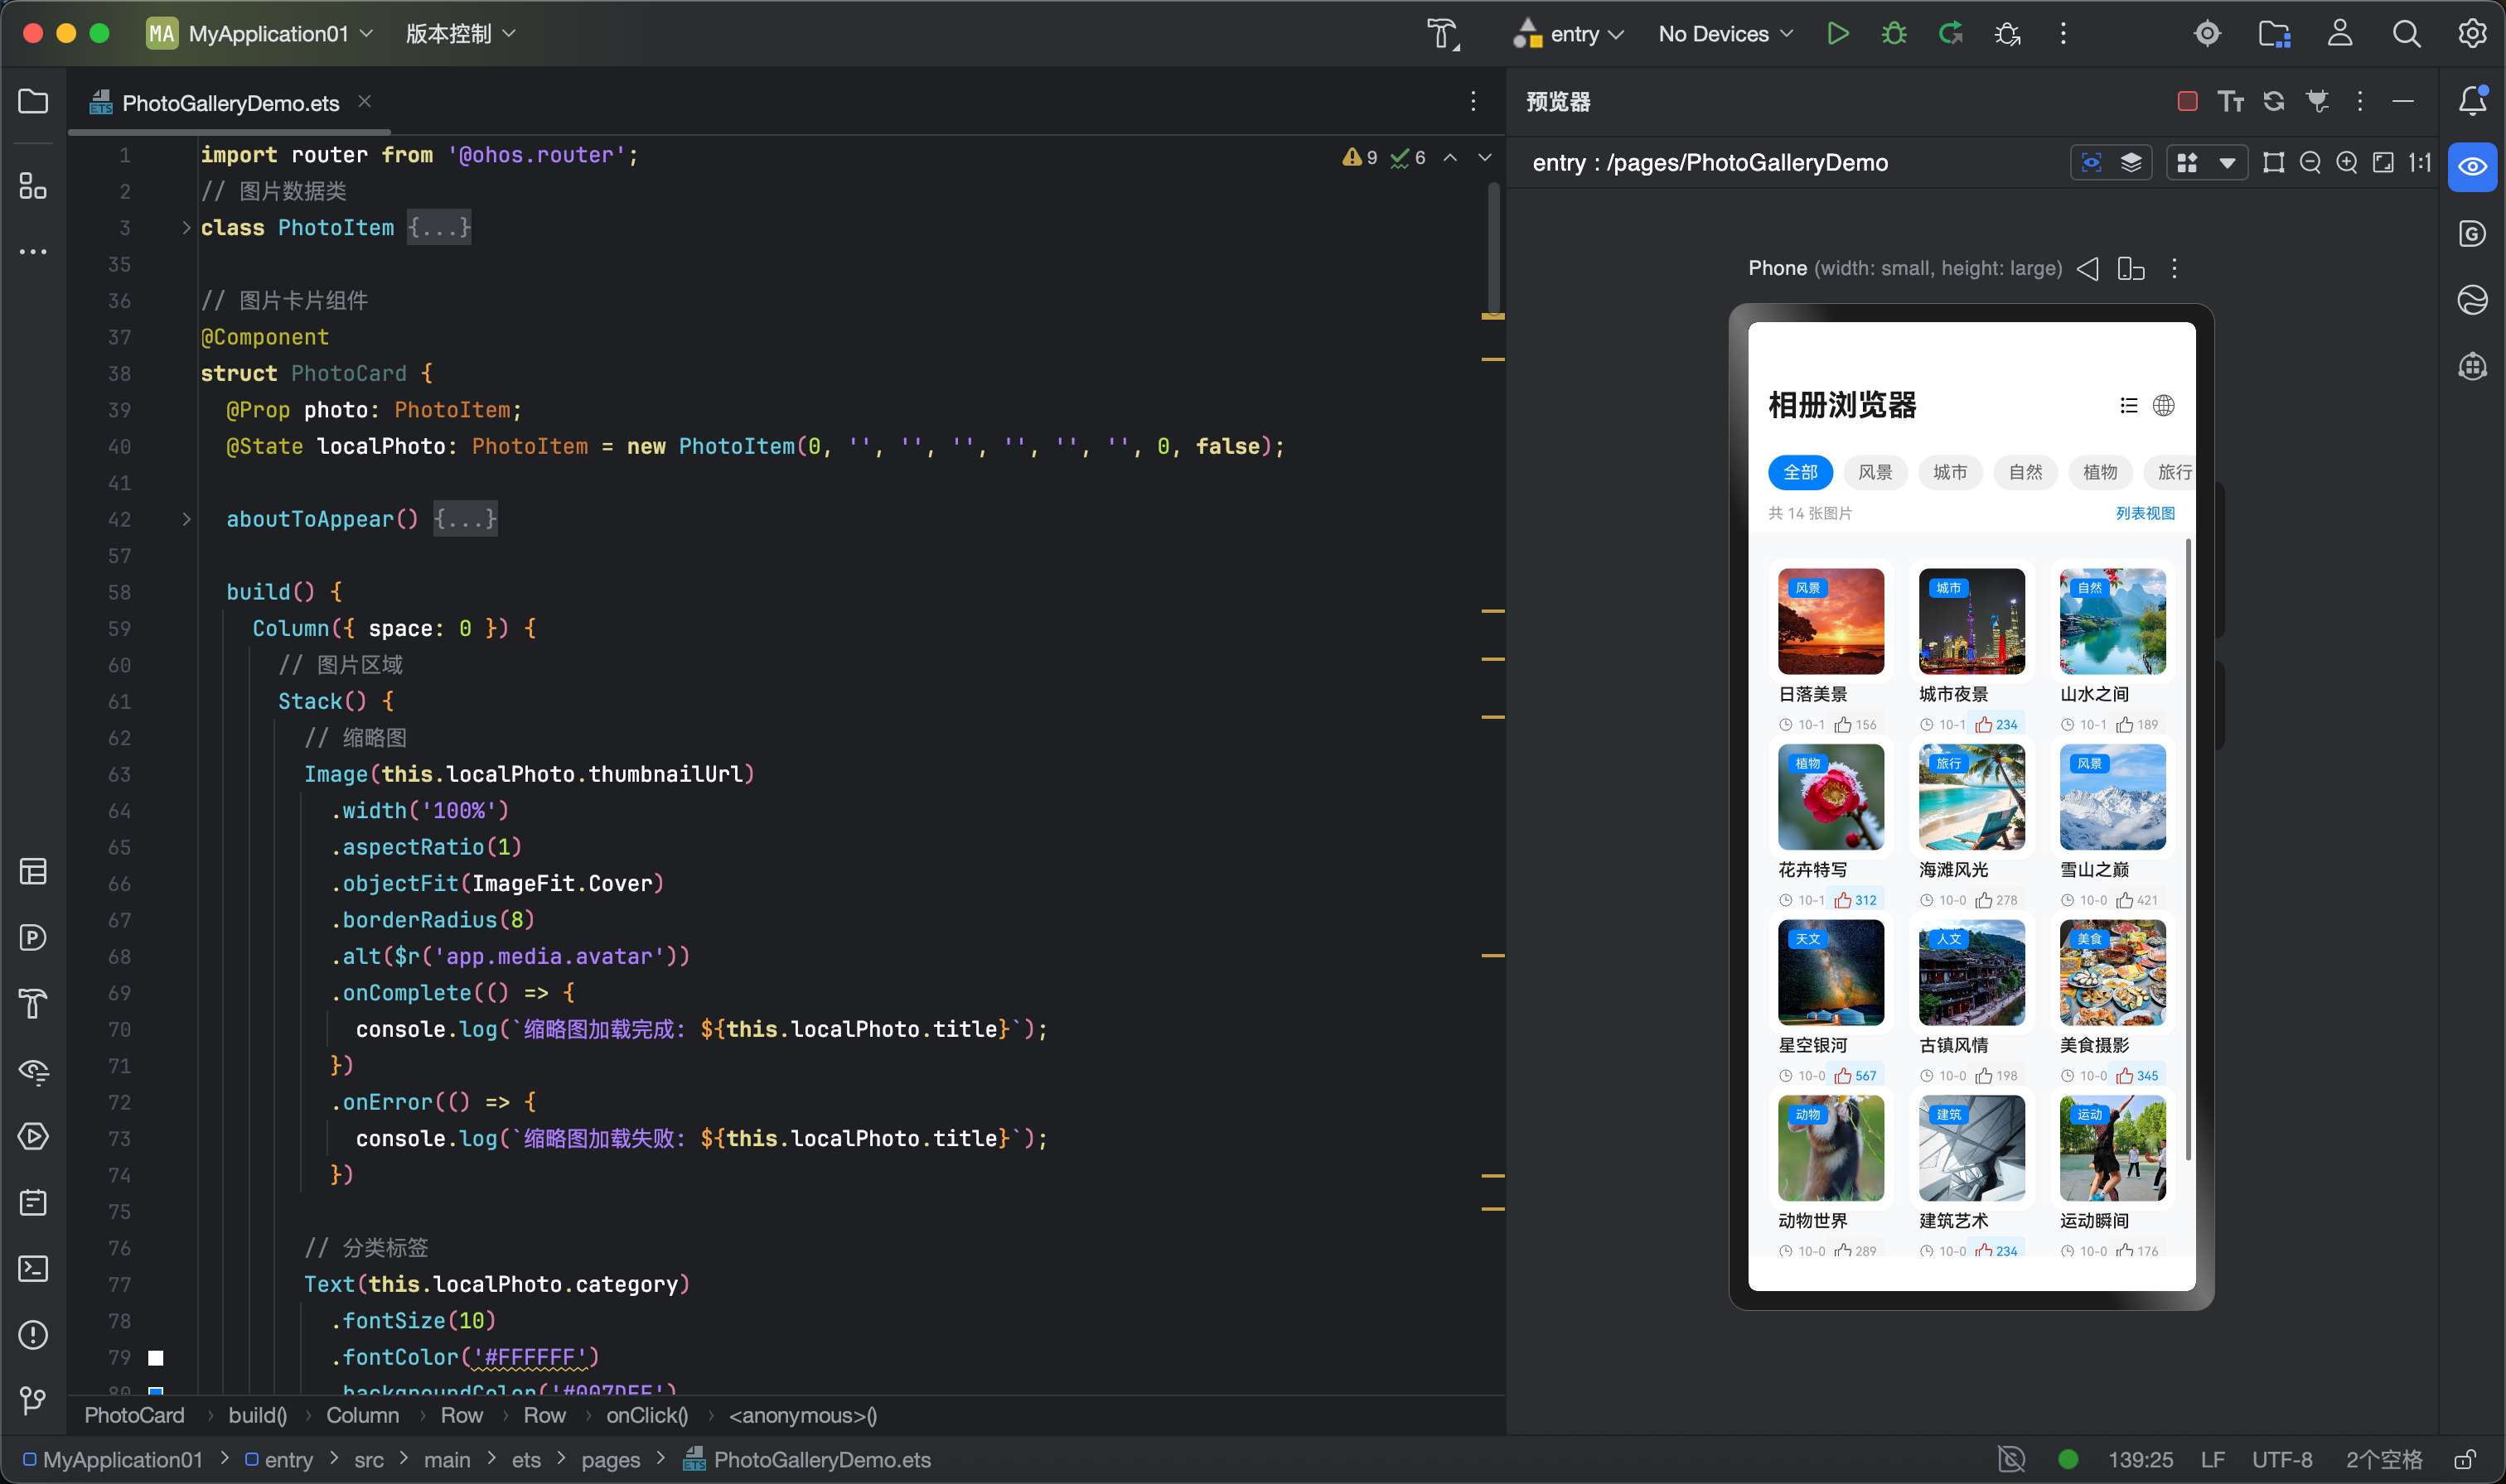
Task: Click the white color swatch in gutter
Action: (x=156, y=1357)
